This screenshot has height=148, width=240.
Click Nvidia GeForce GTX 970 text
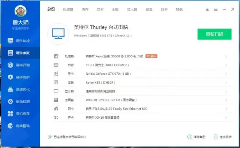(x=108, y=74)
